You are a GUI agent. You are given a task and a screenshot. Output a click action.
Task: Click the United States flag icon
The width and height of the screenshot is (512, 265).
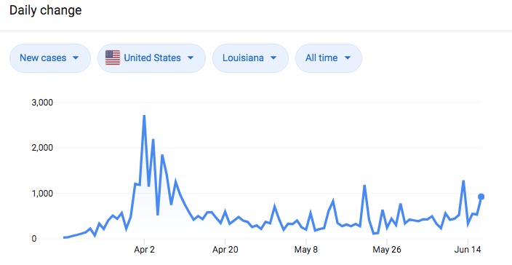(x=113, y=58)
